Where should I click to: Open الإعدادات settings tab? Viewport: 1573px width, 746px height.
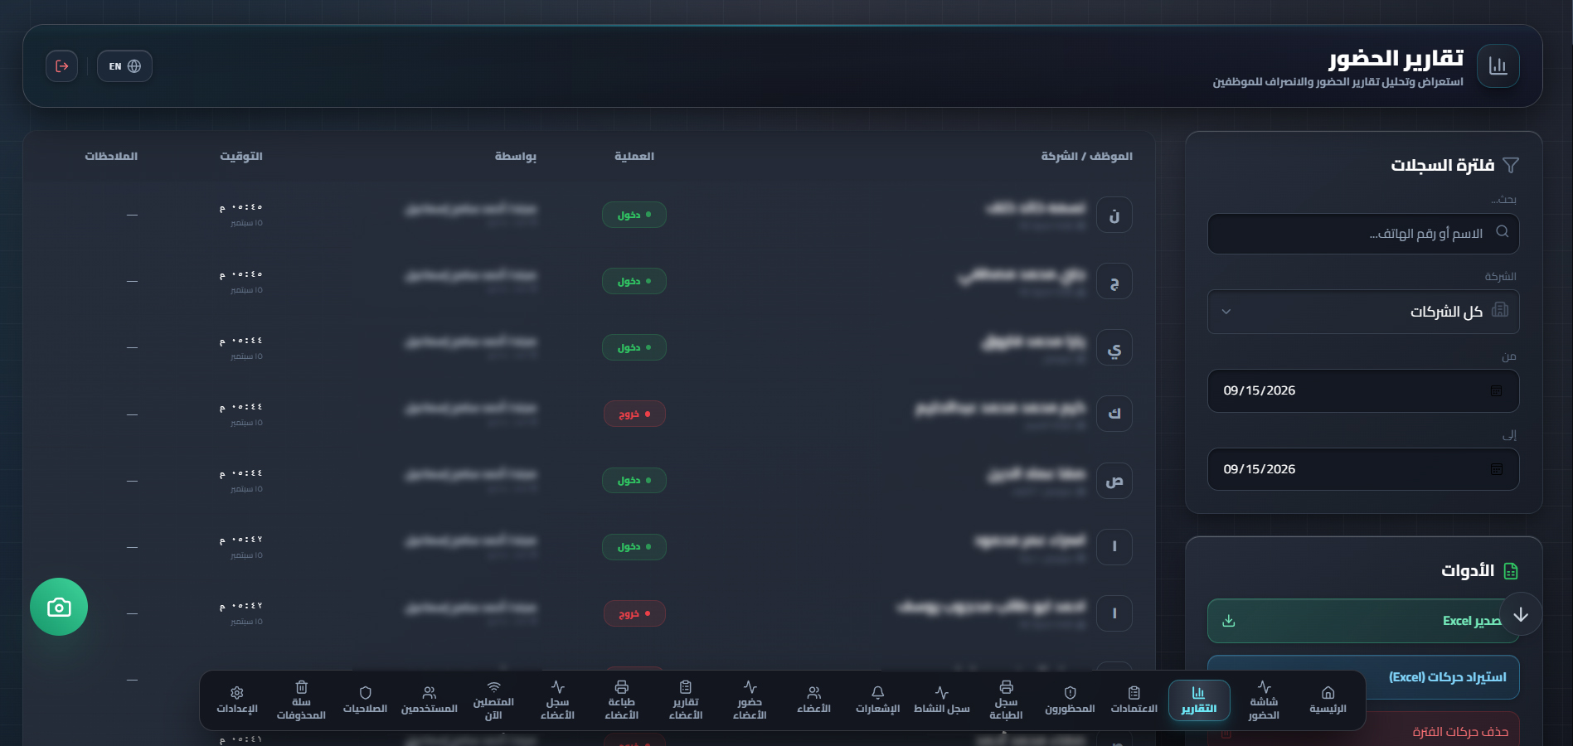(237, 700)
